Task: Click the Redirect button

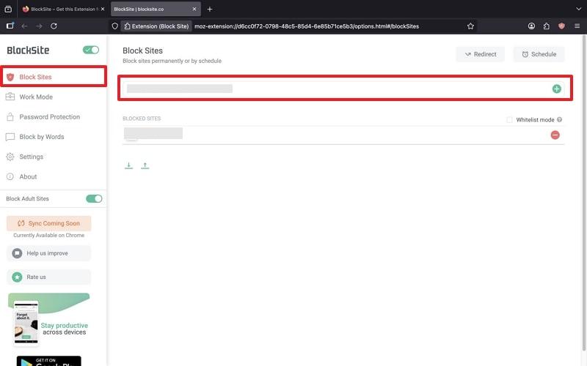Action: point(480,54)
